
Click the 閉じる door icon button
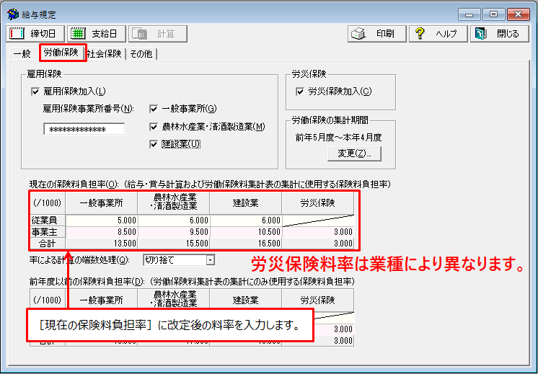(498, 34)
